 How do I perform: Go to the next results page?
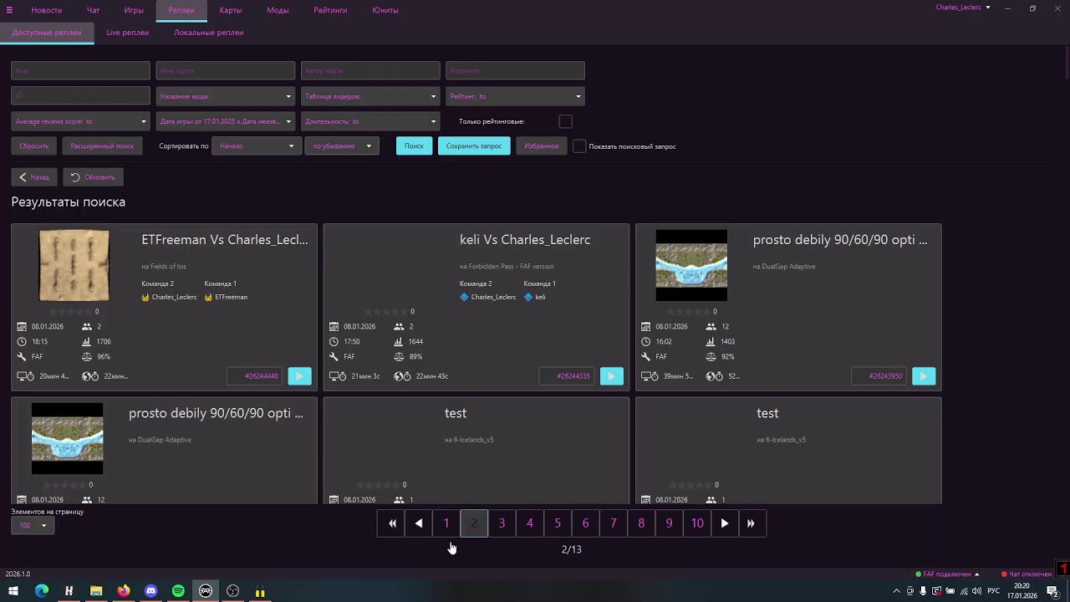[725, 523]
